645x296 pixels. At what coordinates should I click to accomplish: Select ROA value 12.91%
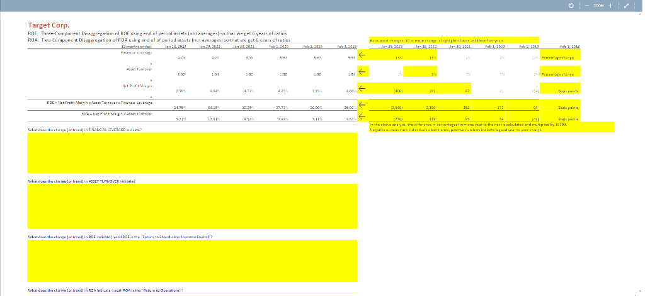tap(214, 119)
